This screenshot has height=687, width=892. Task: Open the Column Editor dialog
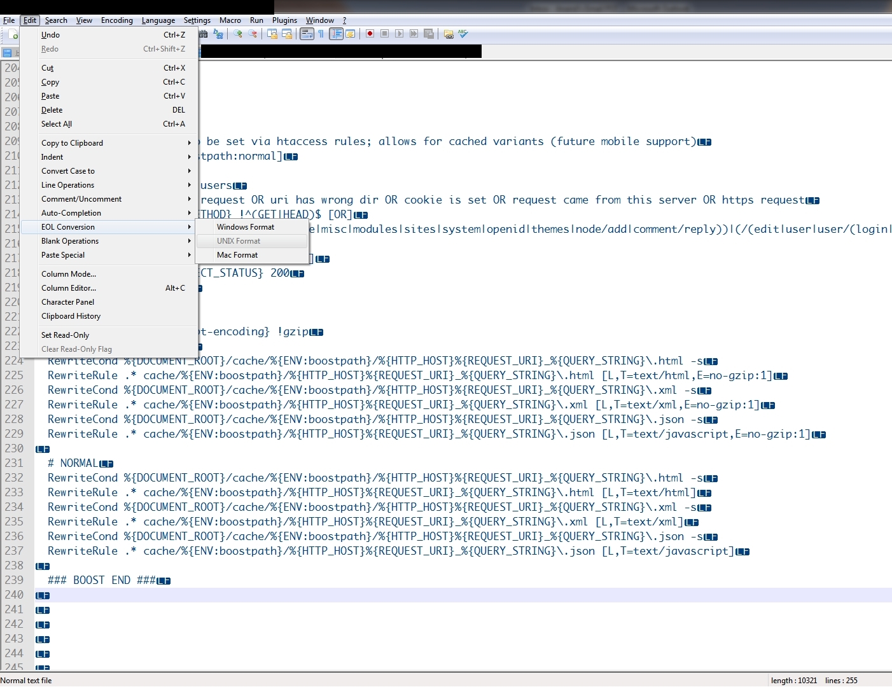click(x=68, y=288)
